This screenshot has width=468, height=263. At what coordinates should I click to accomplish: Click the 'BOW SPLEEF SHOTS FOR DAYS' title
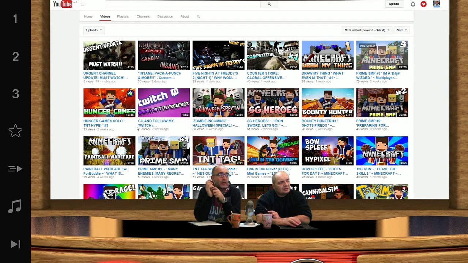click(325, 171)
